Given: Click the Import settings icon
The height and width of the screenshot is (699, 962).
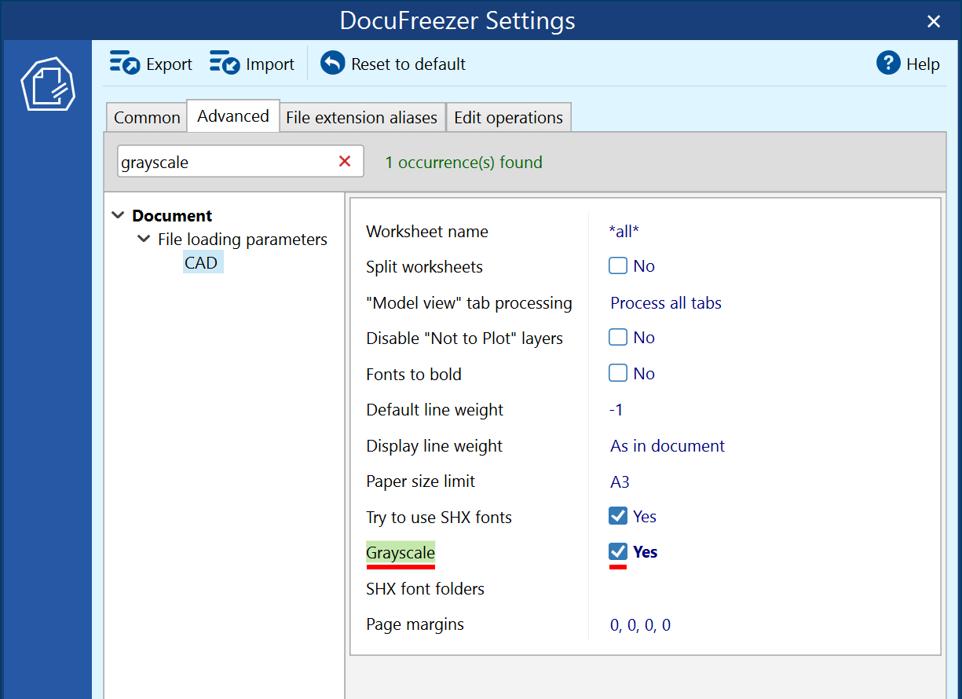Looking at the screenshot, I should tap(225, 63).
